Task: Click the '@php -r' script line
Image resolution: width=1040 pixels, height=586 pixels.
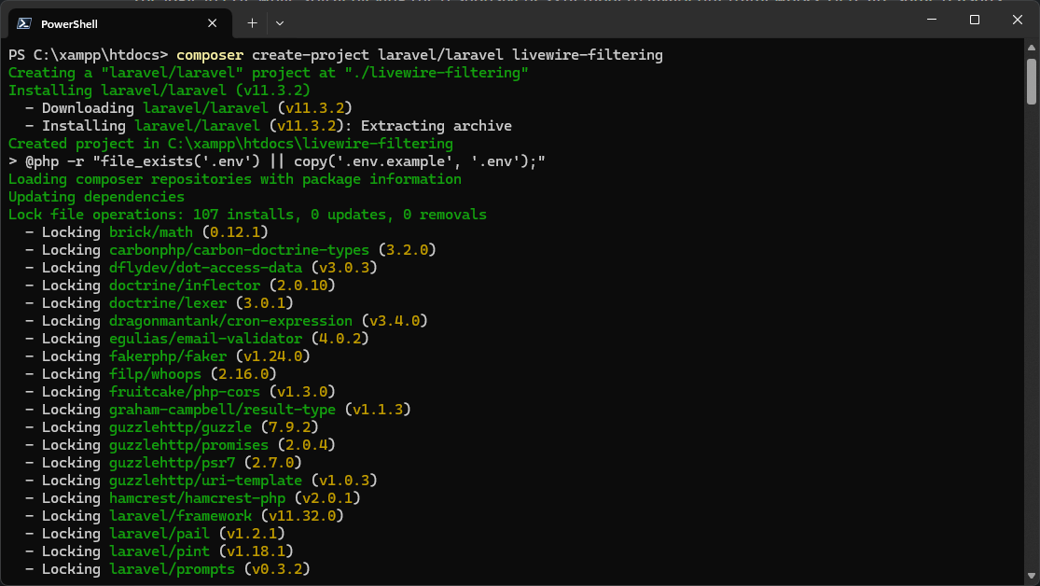Action: [277, 162]
